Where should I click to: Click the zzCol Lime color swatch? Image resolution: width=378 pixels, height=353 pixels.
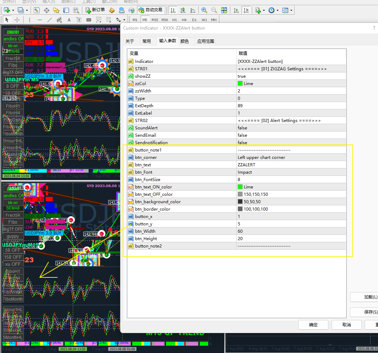(240, 83)
